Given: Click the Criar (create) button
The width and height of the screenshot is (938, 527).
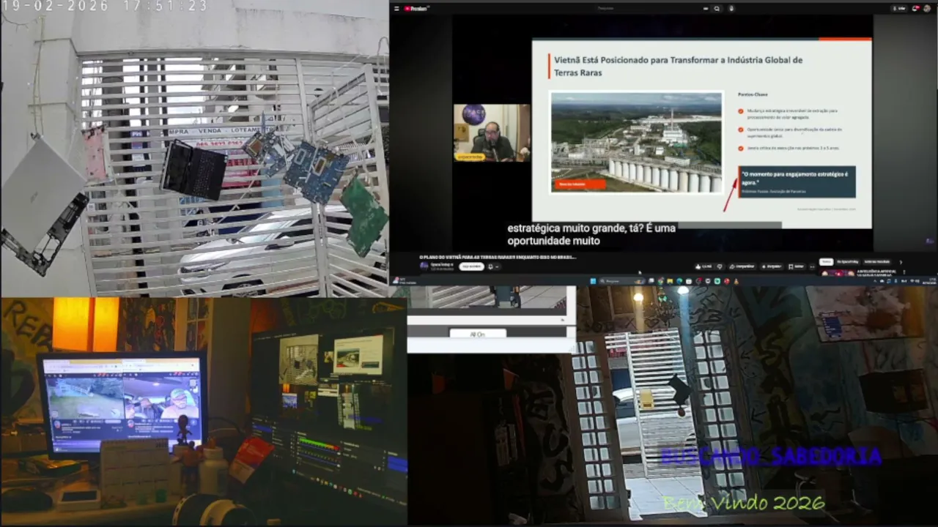Looking at the screenshot, I should pos(899,9).
